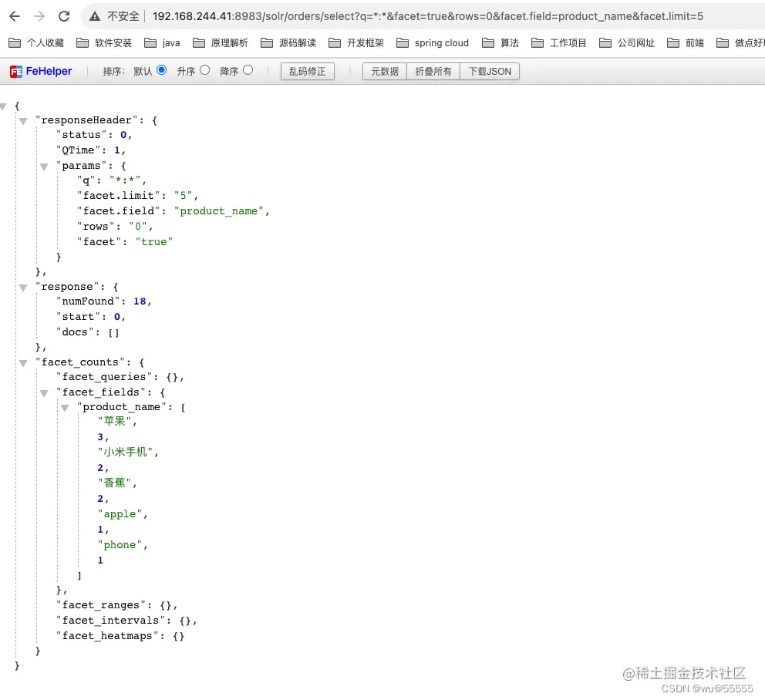Open the FeHelper link text
The height and width of the screenshot is (700, 765).
point(49,71)
